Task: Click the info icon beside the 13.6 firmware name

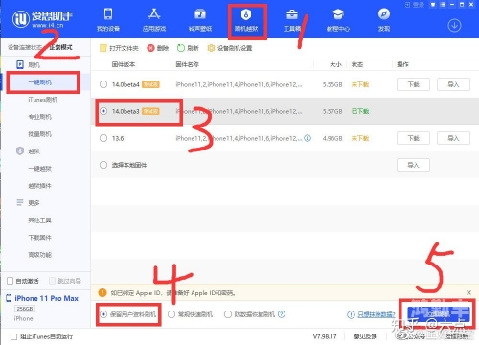Action: click(x=308, y=138)
